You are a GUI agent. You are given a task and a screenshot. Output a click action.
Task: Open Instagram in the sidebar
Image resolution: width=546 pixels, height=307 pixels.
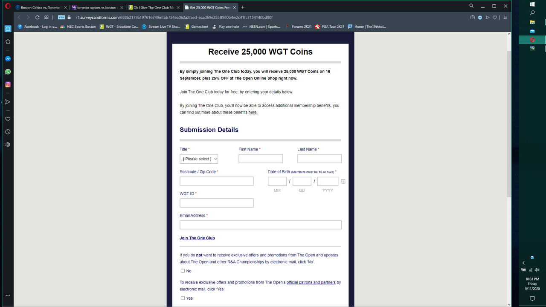(x=8, y=84)
